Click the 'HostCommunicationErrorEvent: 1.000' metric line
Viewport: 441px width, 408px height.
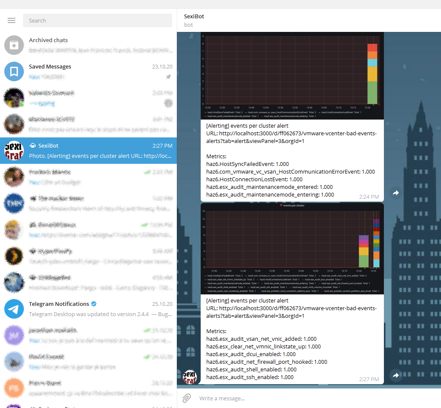pyautogui.click(x=291, y=171)
